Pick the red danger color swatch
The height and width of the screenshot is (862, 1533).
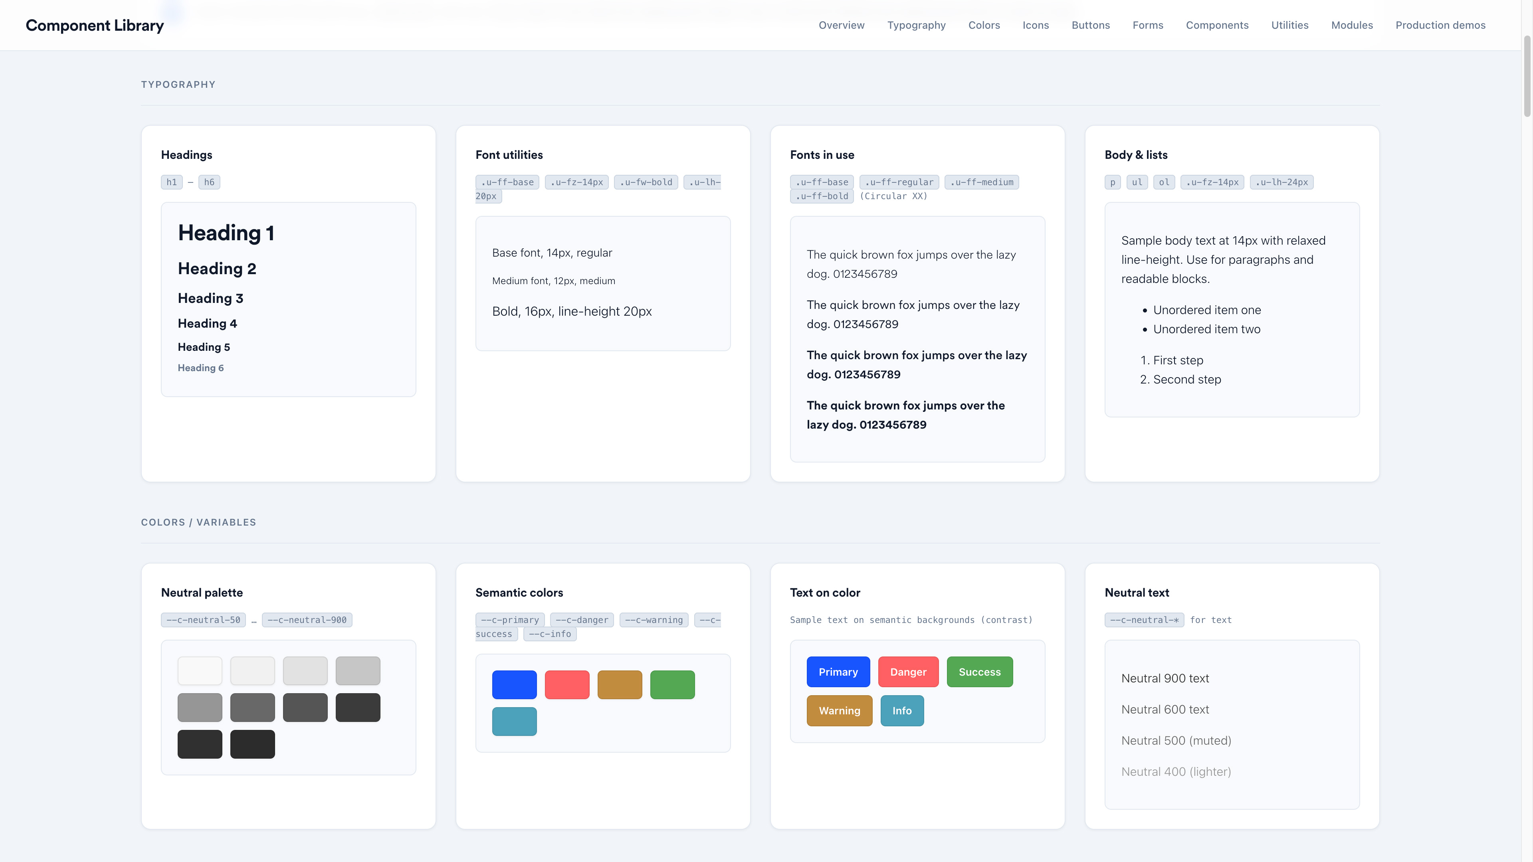click(x=566, y=684)
